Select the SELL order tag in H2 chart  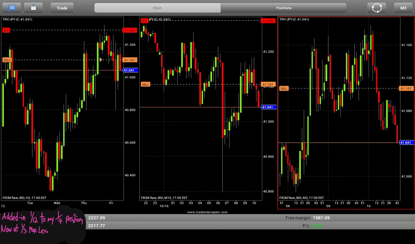[7, 60]
